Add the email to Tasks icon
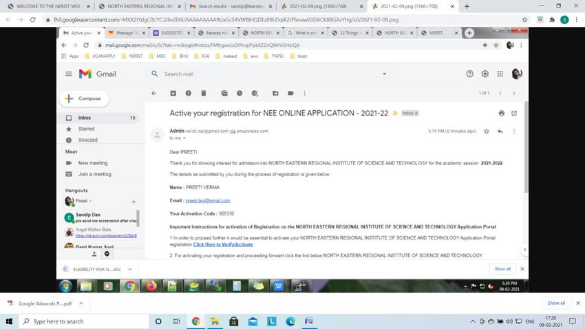 (x=255, y=93)
